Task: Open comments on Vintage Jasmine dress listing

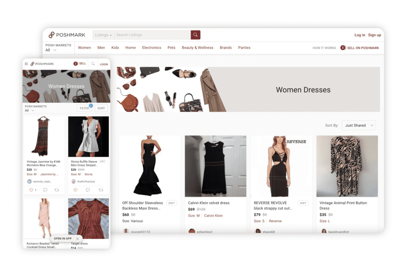Action: [x=45, y=190]
